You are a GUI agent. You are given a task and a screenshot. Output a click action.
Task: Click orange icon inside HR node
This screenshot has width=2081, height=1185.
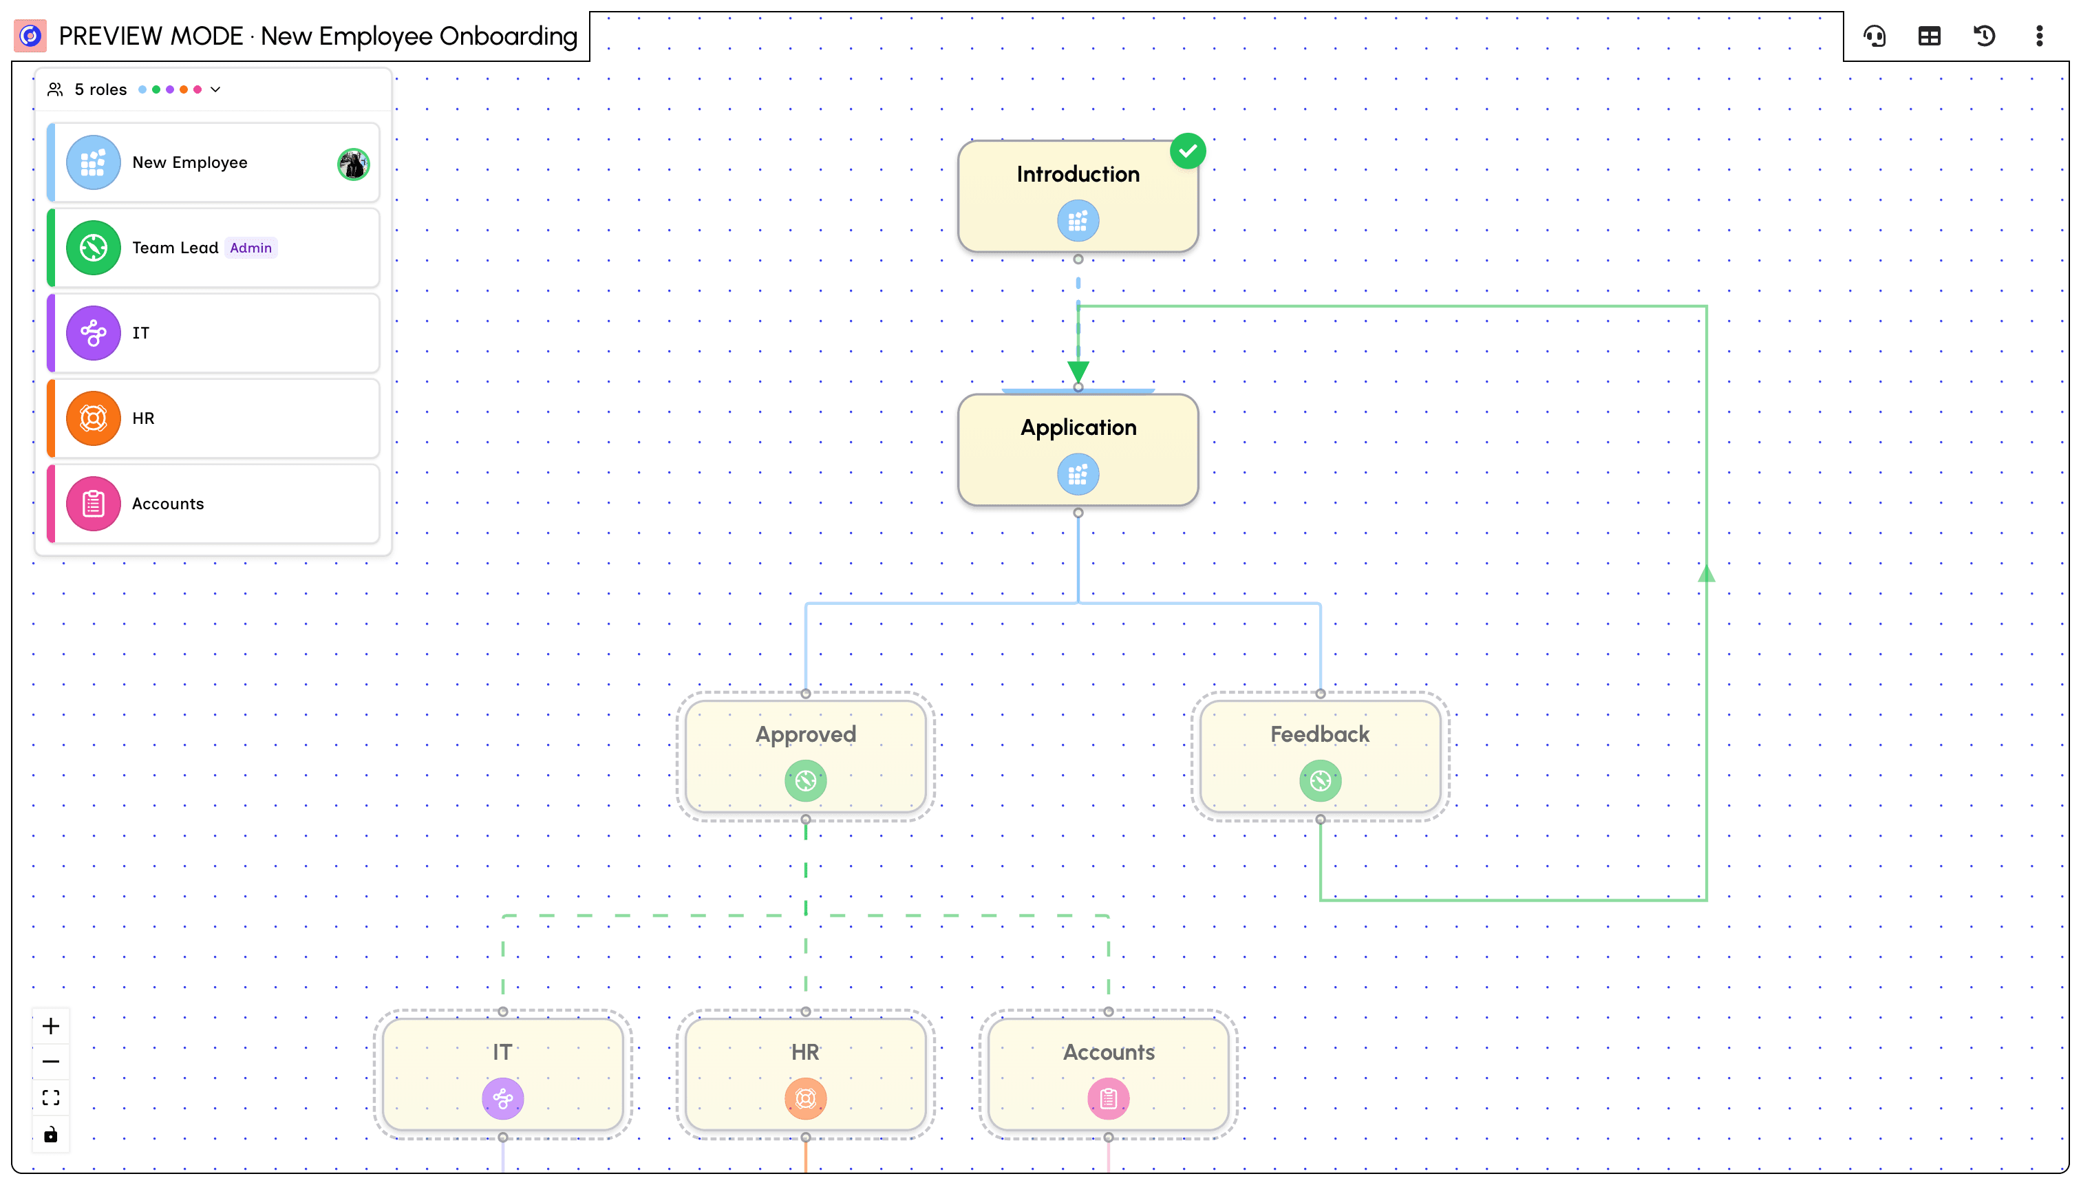[805, 1099]
